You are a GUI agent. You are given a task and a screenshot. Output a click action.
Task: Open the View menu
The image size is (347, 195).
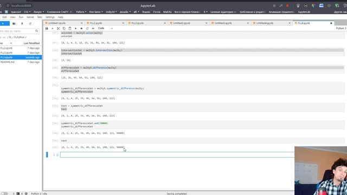point(13,17)
